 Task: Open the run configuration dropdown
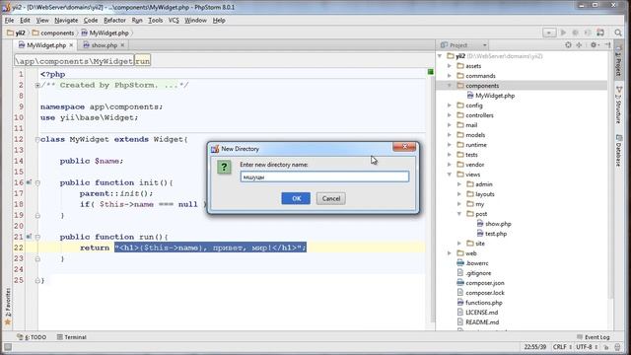pos(549,33)
